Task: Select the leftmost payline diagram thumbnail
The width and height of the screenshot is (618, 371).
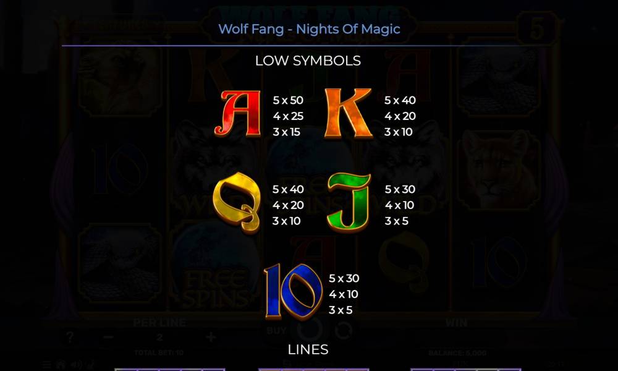Action: [170, 370]
